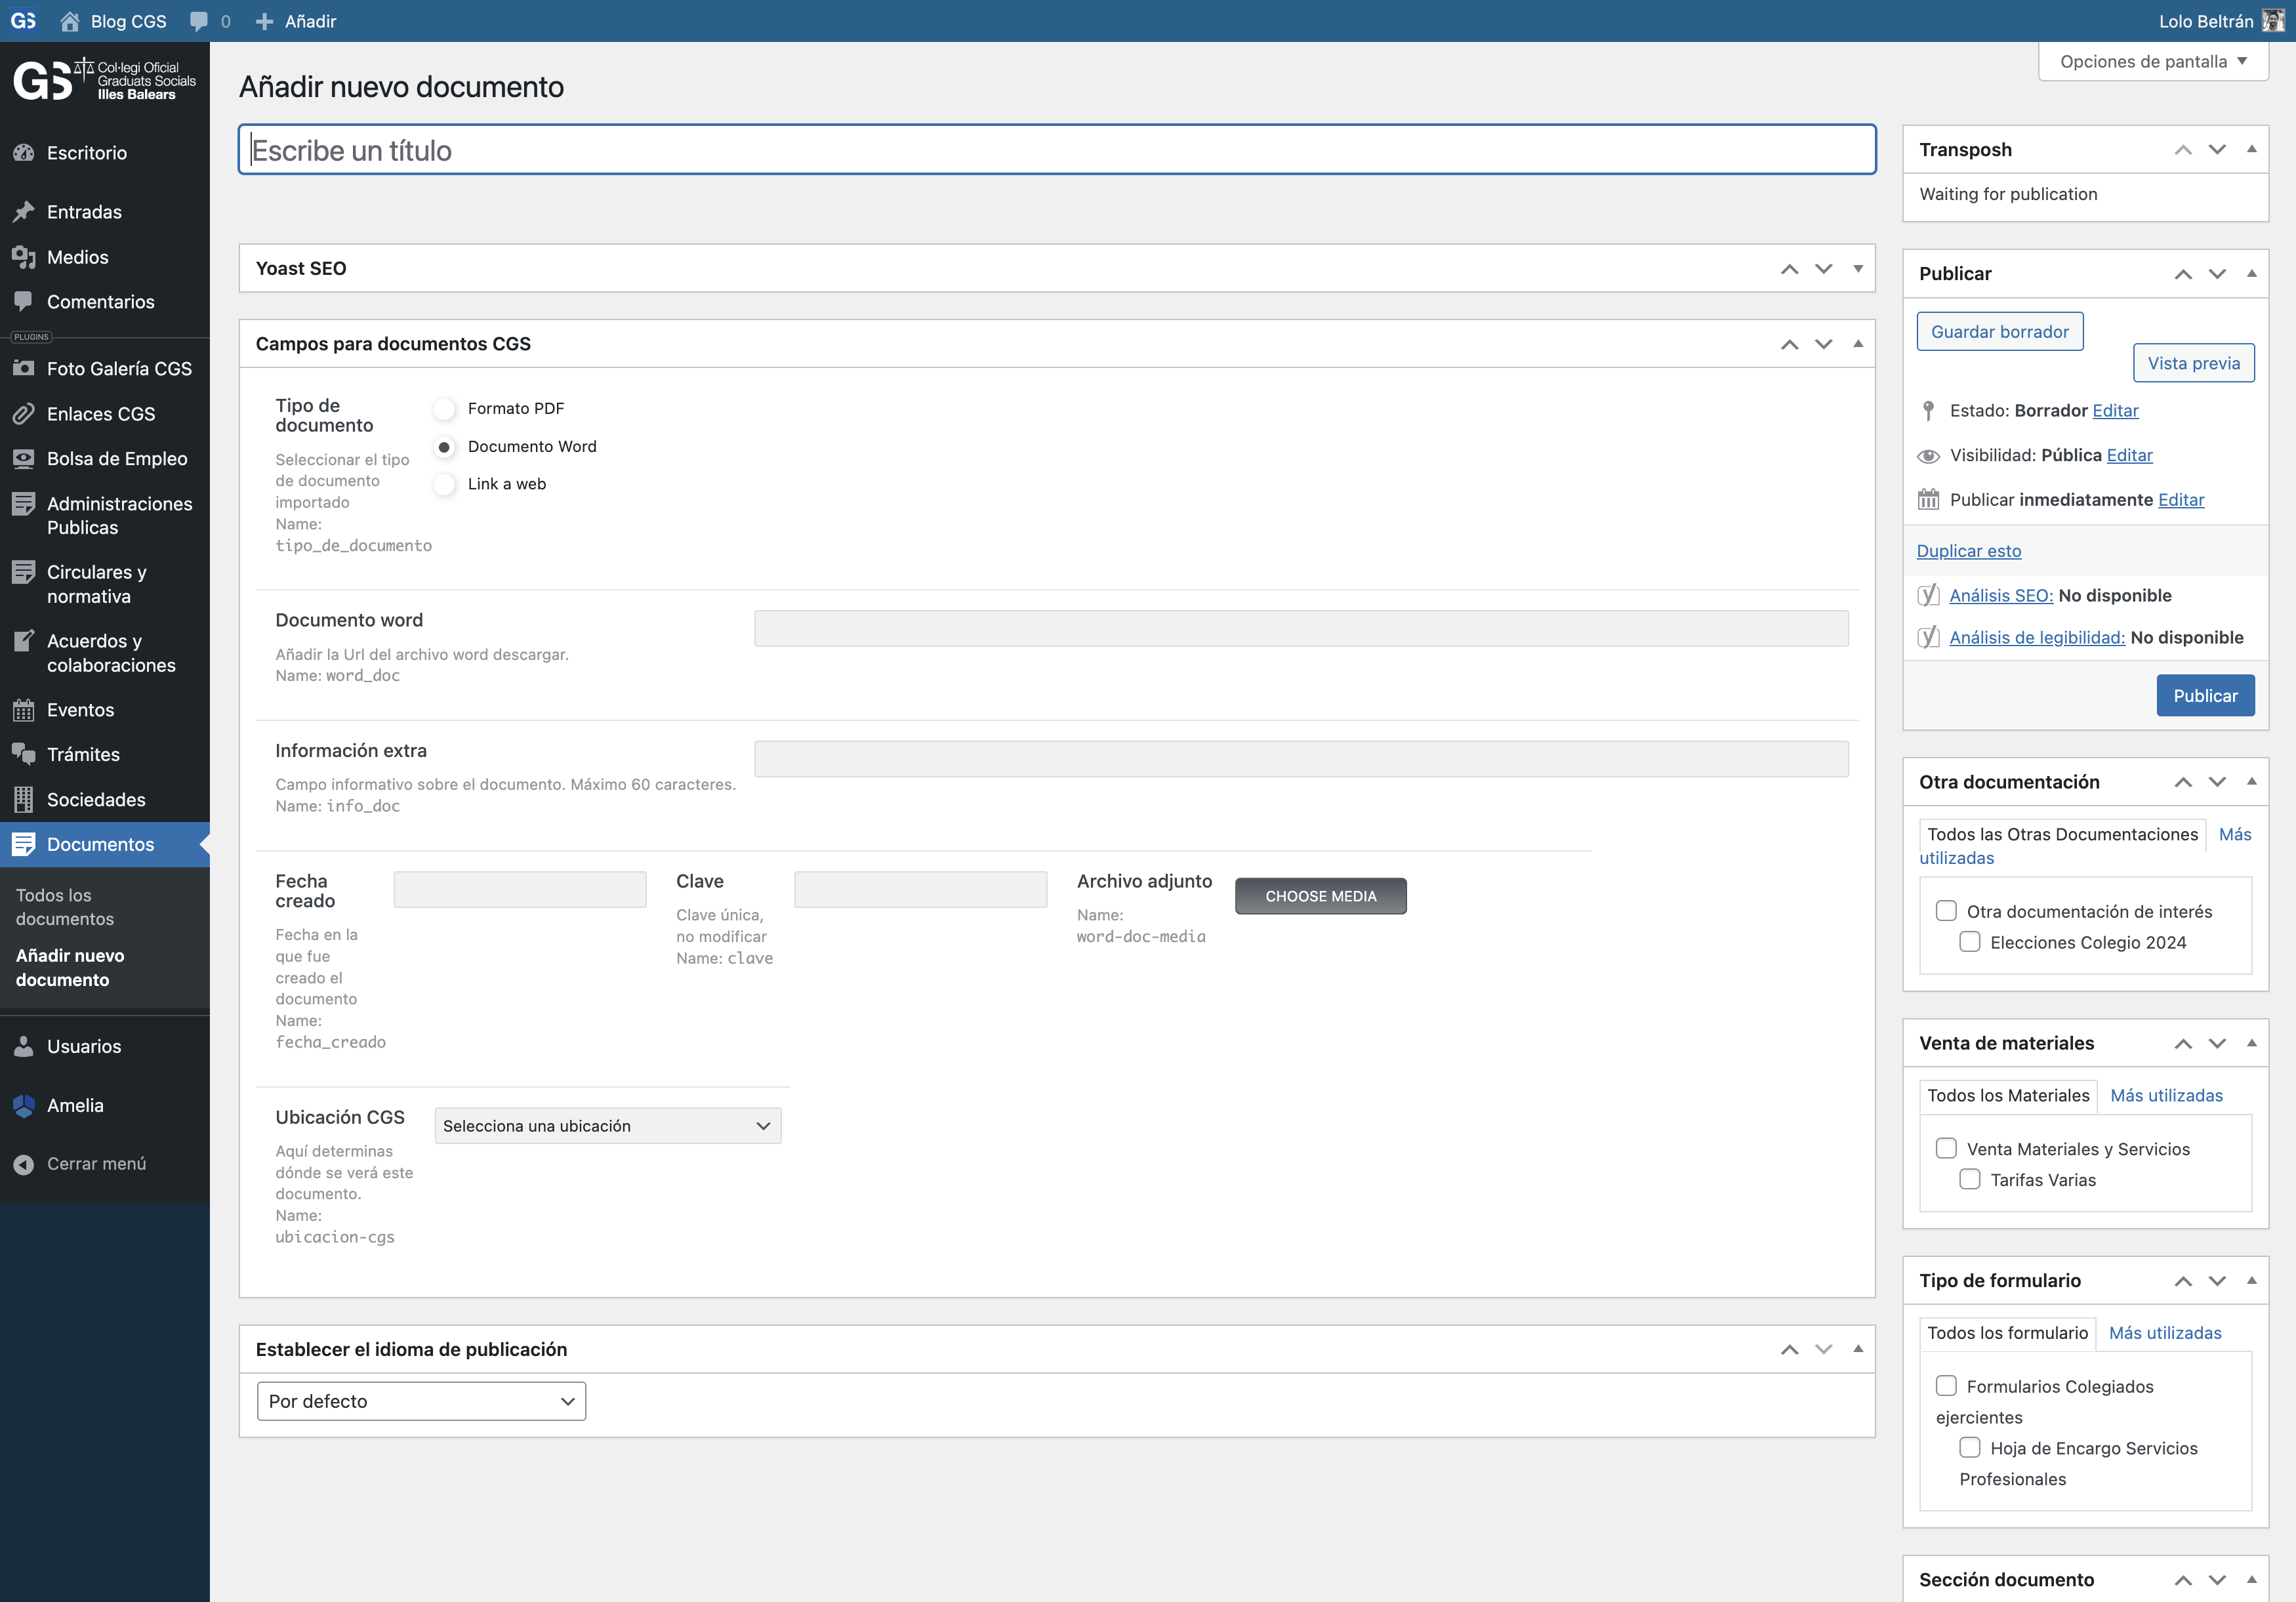Click the Escritorio dashboard icon

tap(24, 153)
